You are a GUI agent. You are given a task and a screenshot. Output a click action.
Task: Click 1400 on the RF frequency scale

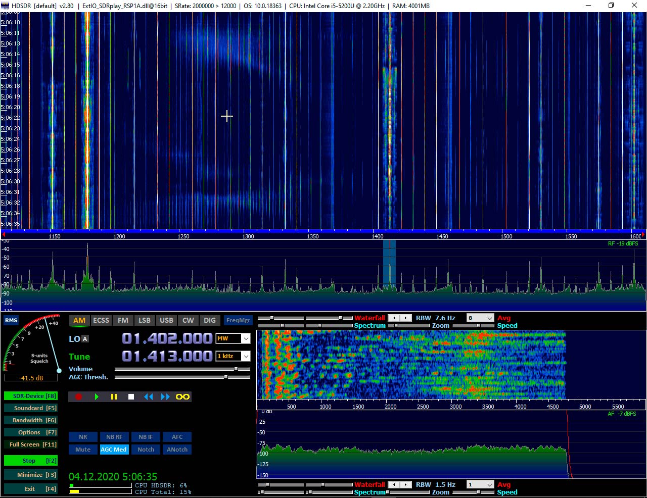click(x=378, y=236)
